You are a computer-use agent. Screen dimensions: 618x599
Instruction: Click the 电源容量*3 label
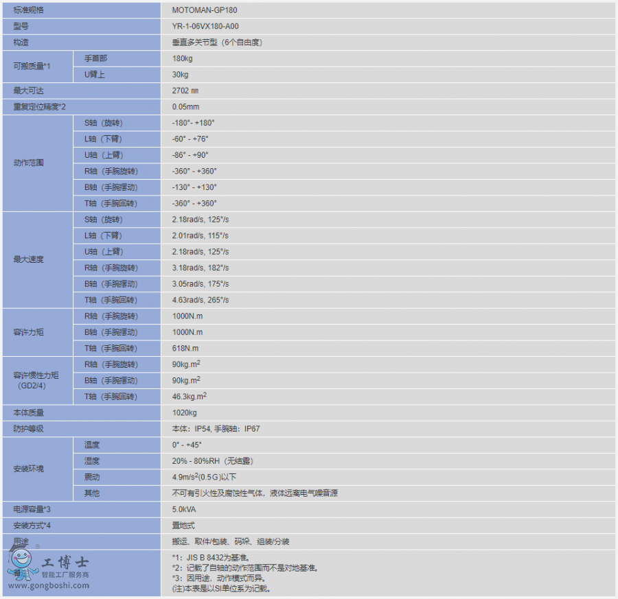[x=32, y=510]
